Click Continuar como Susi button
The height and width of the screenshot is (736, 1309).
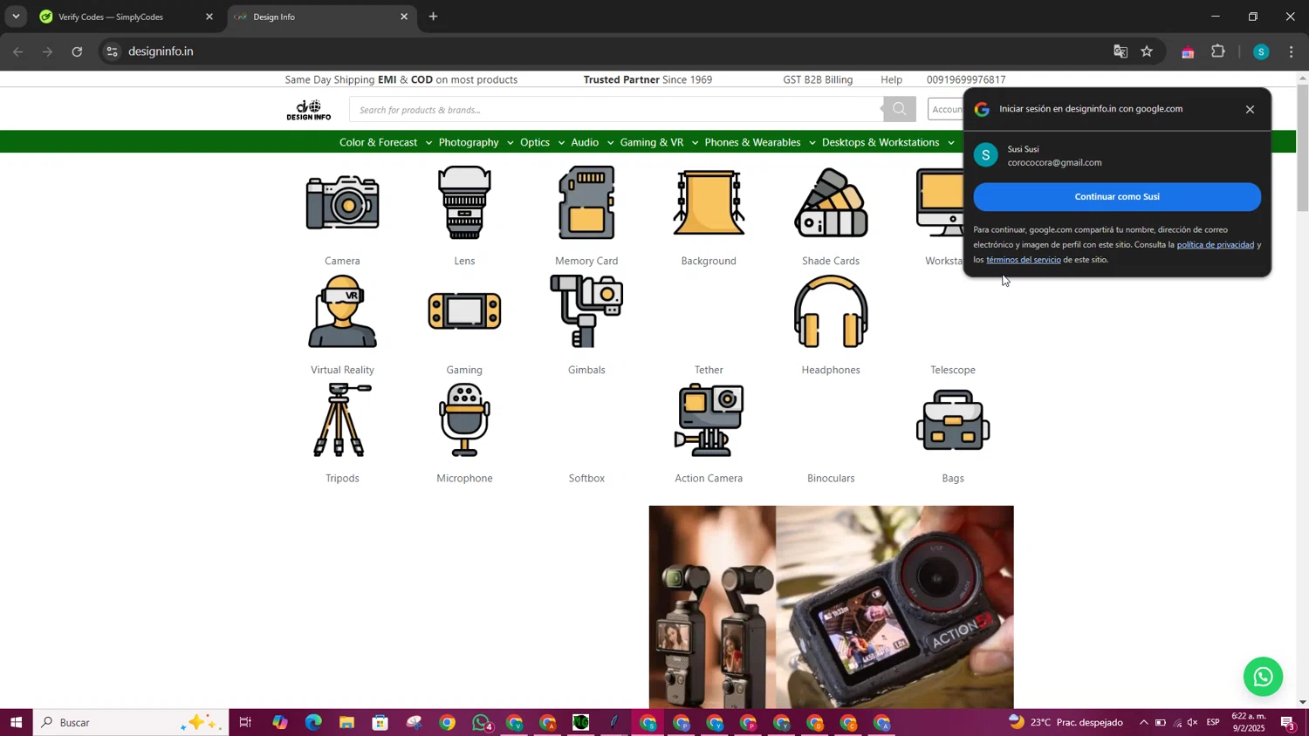[1117, 197]
